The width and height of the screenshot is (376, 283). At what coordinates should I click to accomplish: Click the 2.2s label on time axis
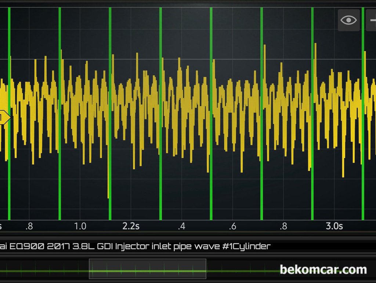pos(131,226)
